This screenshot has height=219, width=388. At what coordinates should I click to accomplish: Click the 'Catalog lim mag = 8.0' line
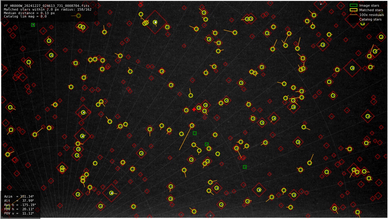[25, 17]
